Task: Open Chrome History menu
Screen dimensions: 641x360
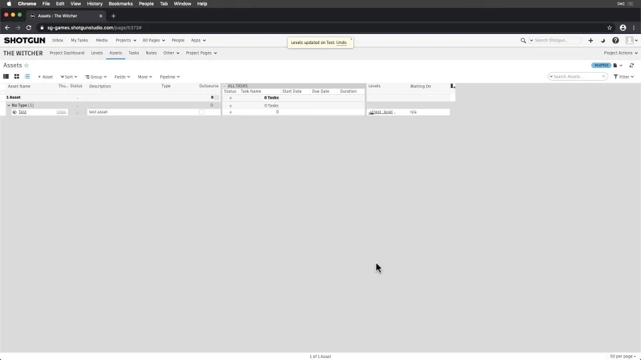Action: [95, 4]
